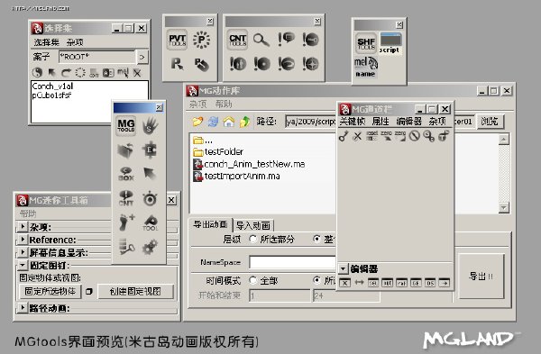The height and width of the screenshot is (354, 541).
Task: Expand the 杂项 section in MG迷你工具箱
Action: tap(23, 226)
